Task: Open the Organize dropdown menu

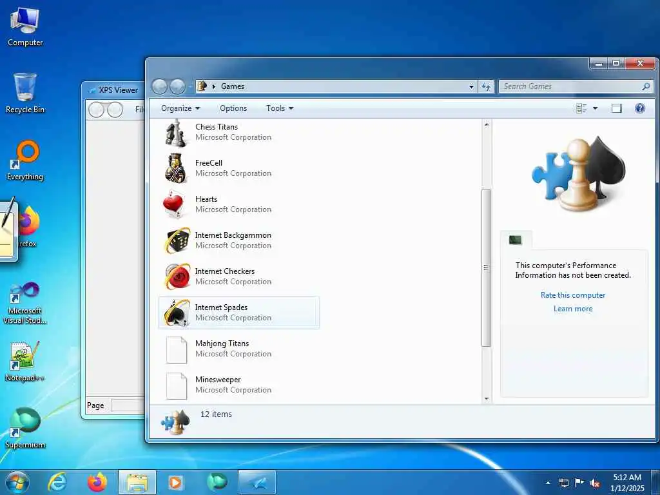Action: tap(180, 108)
